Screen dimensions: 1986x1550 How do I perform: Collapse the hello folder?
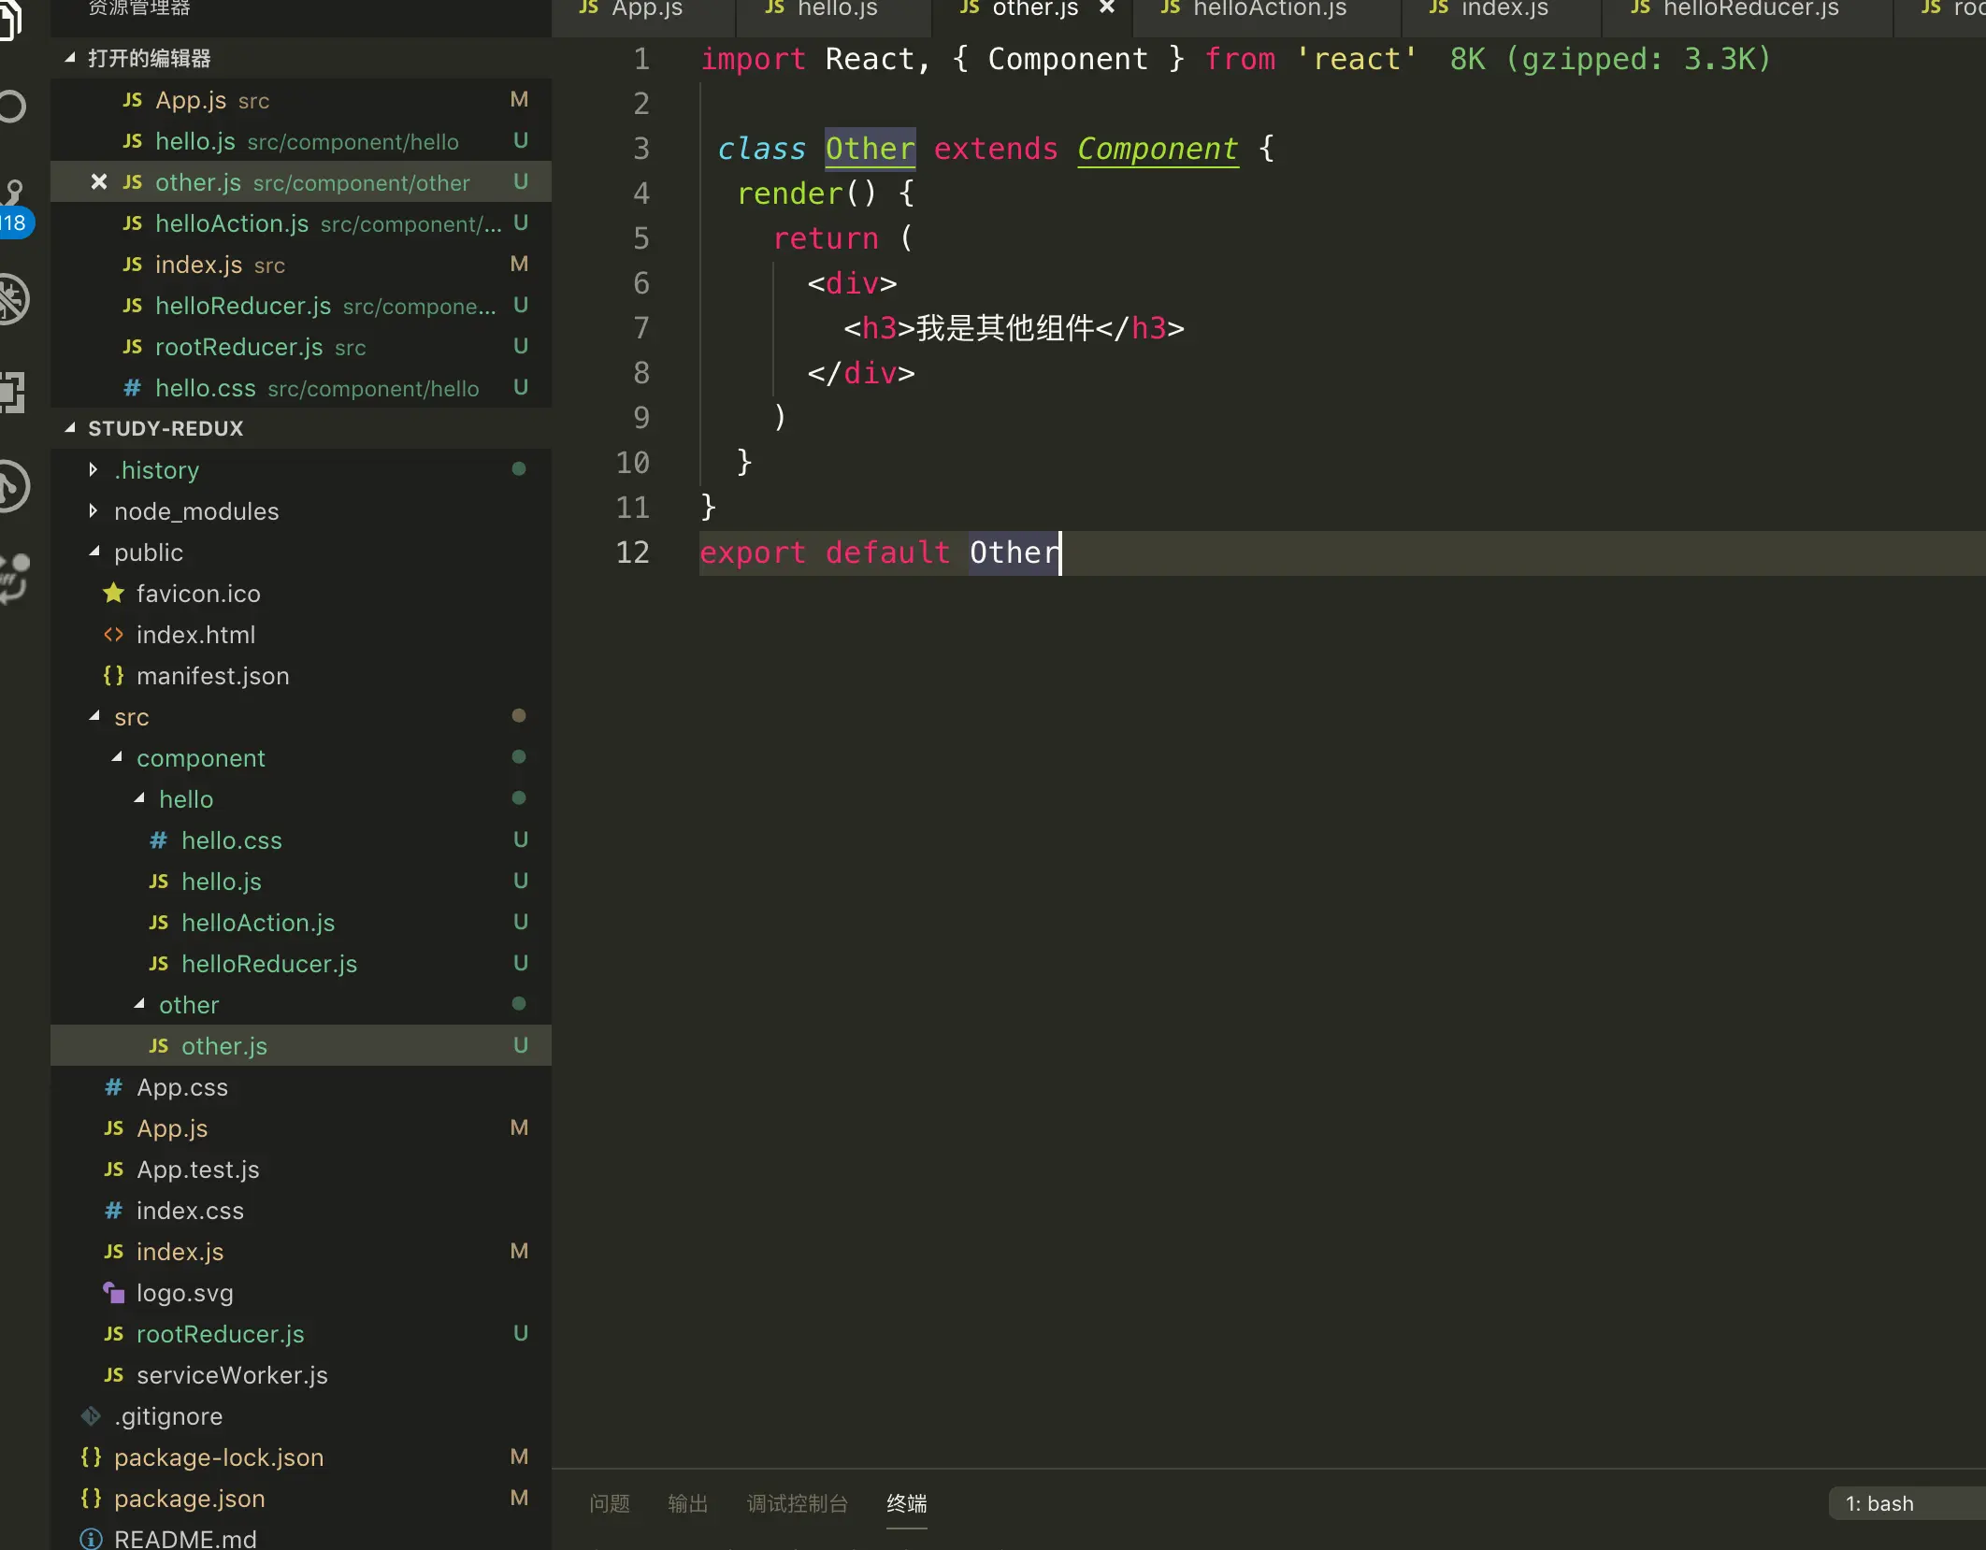point(301,798)
